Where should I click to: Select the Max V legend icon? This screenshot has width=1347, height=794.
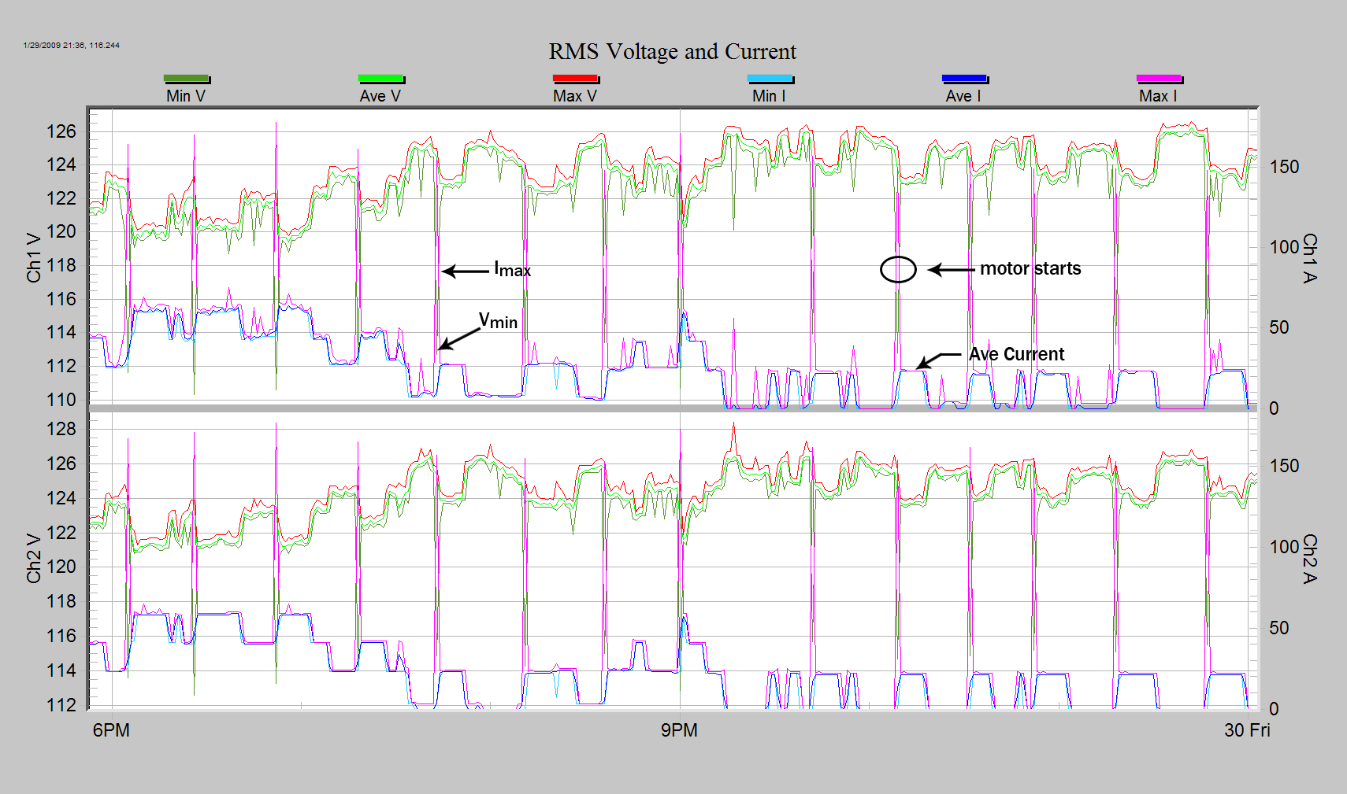576,79
